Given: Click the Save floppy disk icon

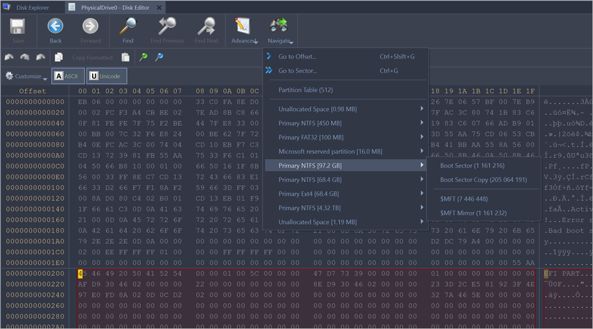Looking at the screenshot, I should pyautogui.click(x=18, y=27).
